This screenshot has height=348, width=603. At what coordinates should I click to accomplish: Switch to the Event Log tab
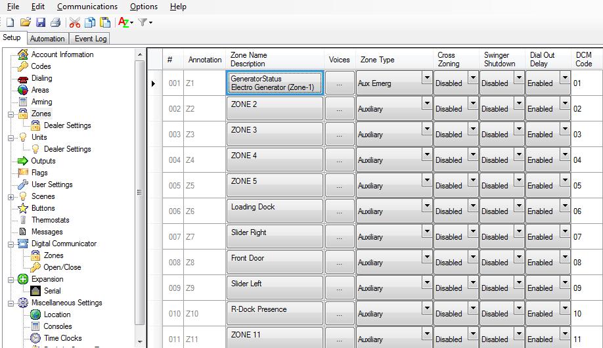pyautogui.click(x=91, y=39)
